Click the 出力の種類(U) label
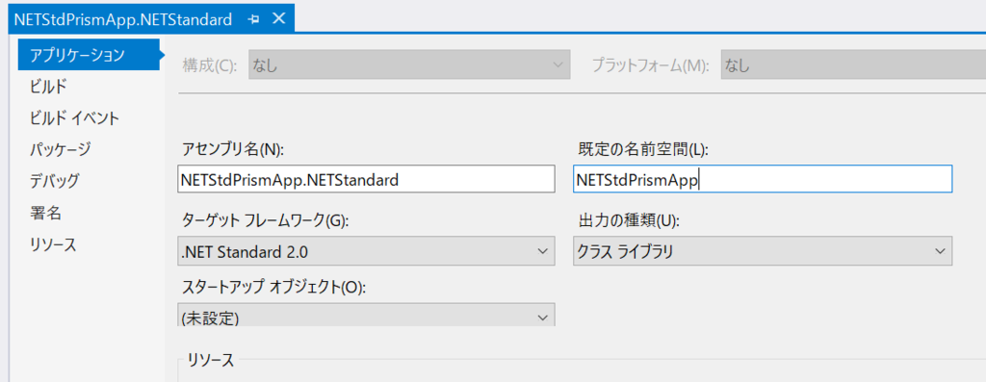This screenshot has width=986, height=382. pos(630,220)
